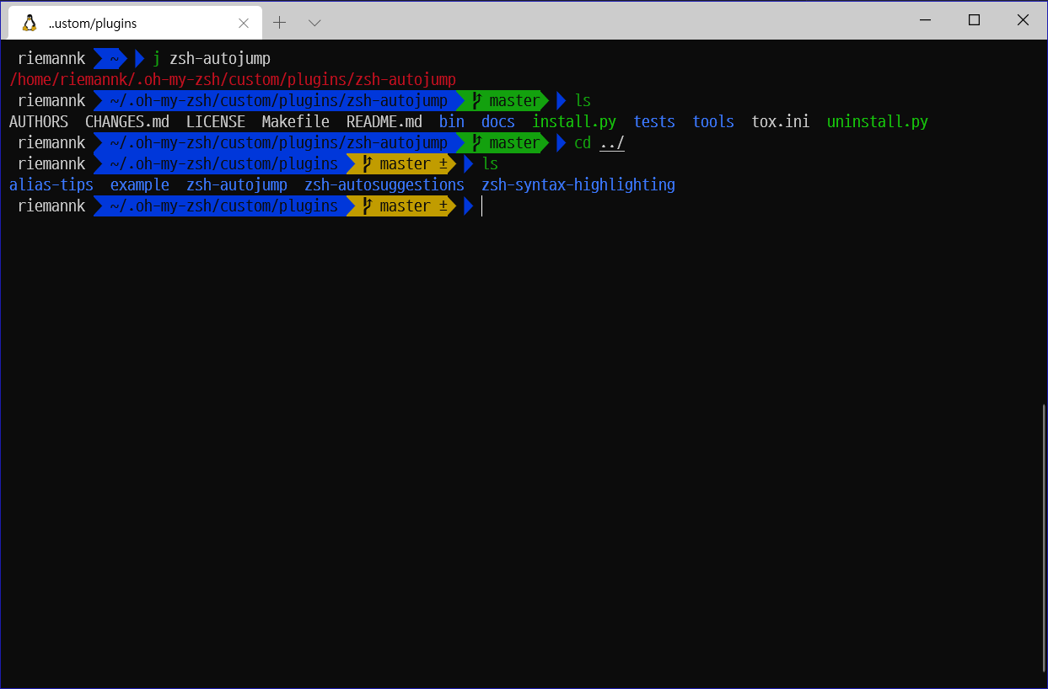
Task: Click the LICENSE file name
Action: tap(216, 121)
